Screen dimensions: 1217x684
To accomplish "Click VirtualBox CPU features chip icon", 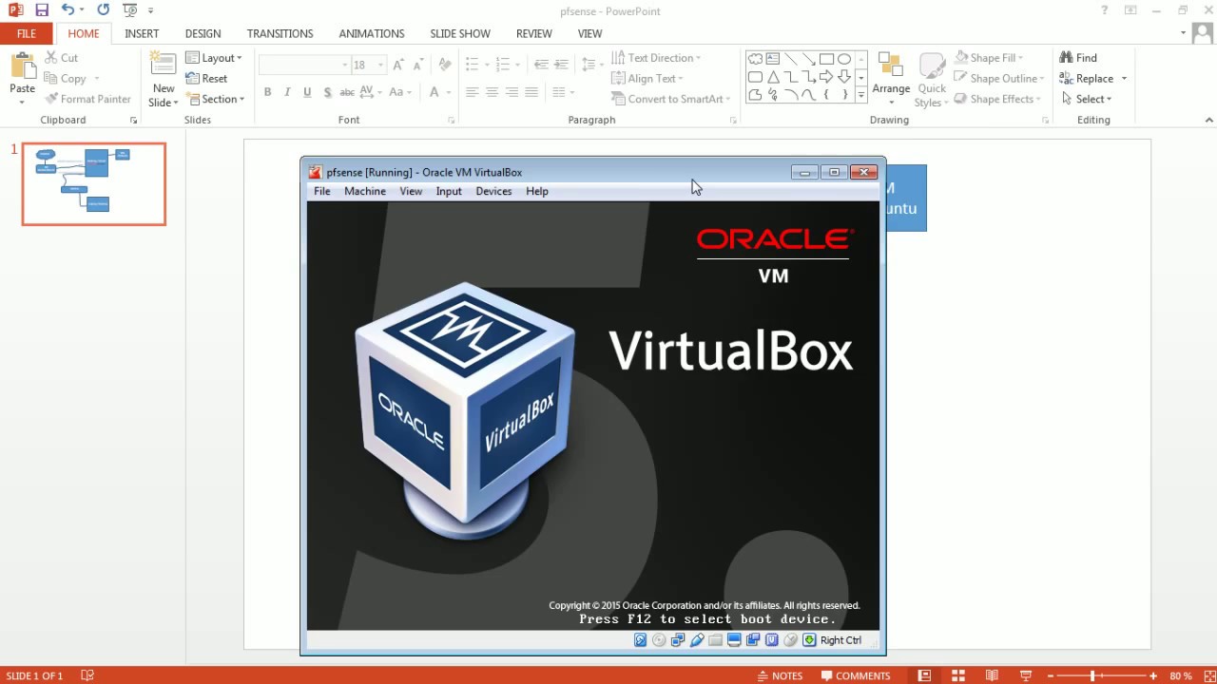I will pyautogui.click(x=772, y=640).
